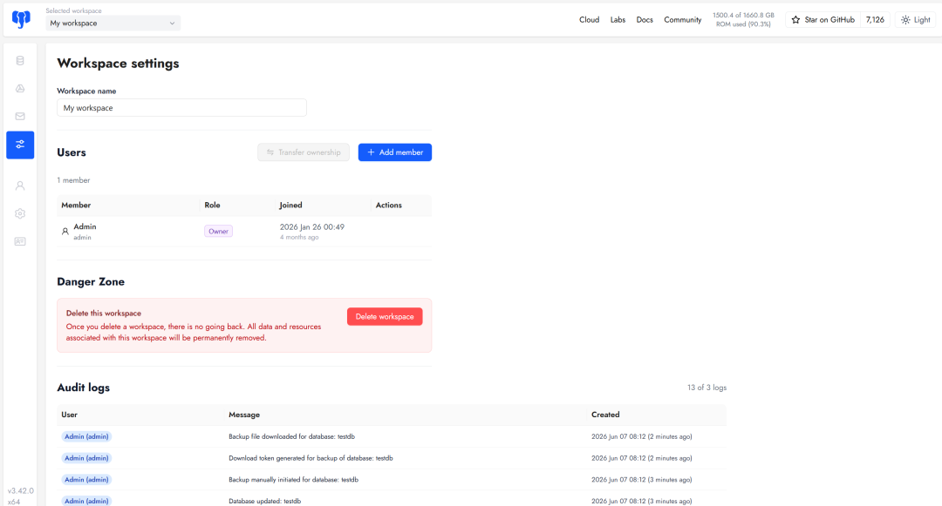Click 'Backup manually initiated for database' message

(293, 480)
